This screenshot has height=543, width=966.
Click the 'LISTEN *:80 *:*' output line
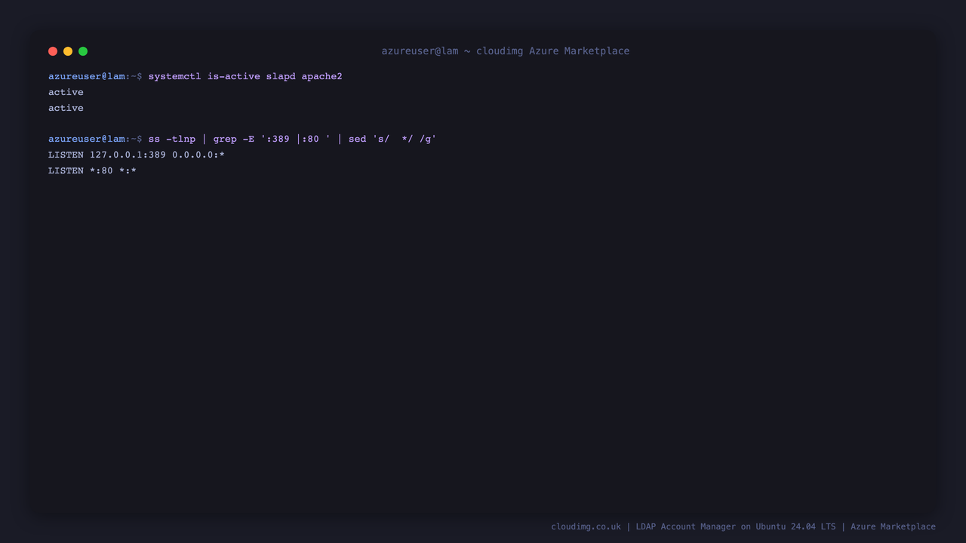[x=92, y=170]
